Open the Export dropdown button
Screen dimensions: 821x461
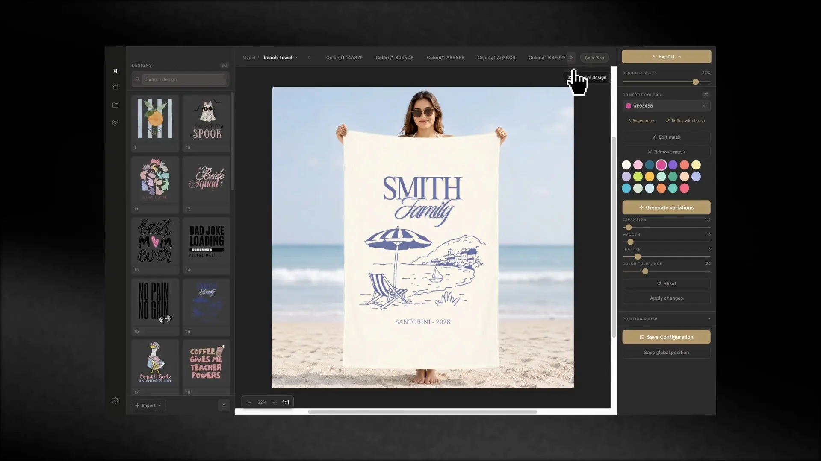pos(667,57)
